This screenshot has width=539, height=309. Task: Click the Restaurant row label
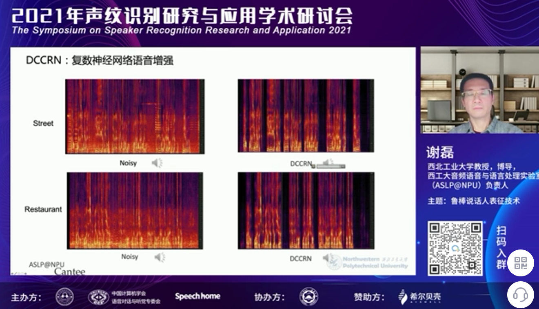point(43,210)
